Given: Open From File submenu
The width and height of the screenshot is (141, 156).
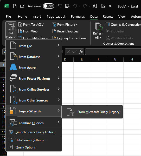Looking at the screenshot, I should coord(34,46).
